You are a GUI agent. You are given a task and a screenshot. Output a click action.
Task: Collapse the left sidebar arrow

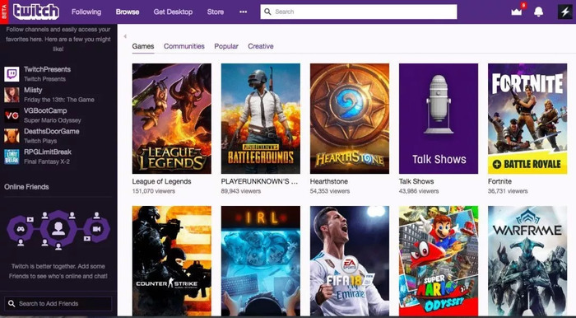coord(125,36)
